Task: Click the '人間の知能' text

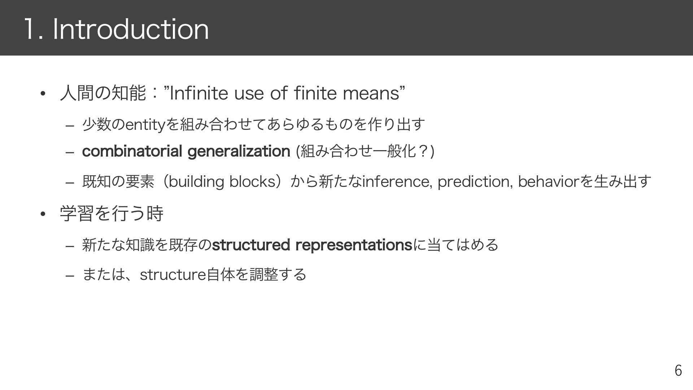Action: tap(103, 93)
